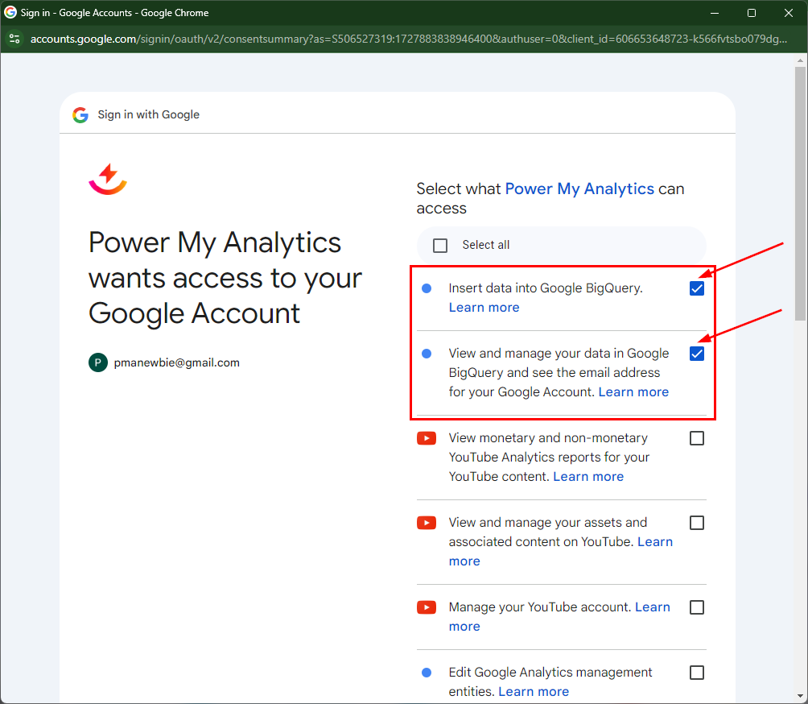The width and height of the screenshot is (808, 704).
Task: Uncheck Insert data into Google BigQuery
Action: click(x=697, y=288)
